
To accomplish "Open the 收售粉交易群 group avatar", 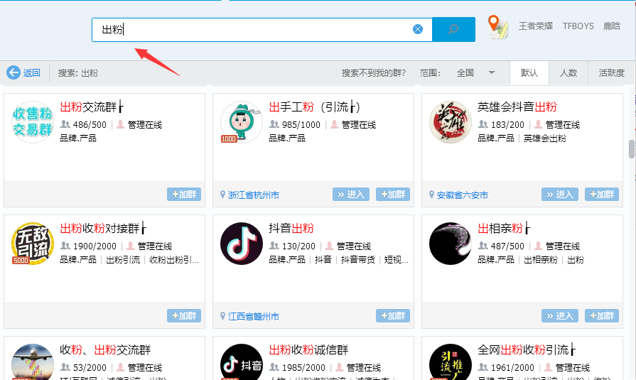I will tap(33, 122).
